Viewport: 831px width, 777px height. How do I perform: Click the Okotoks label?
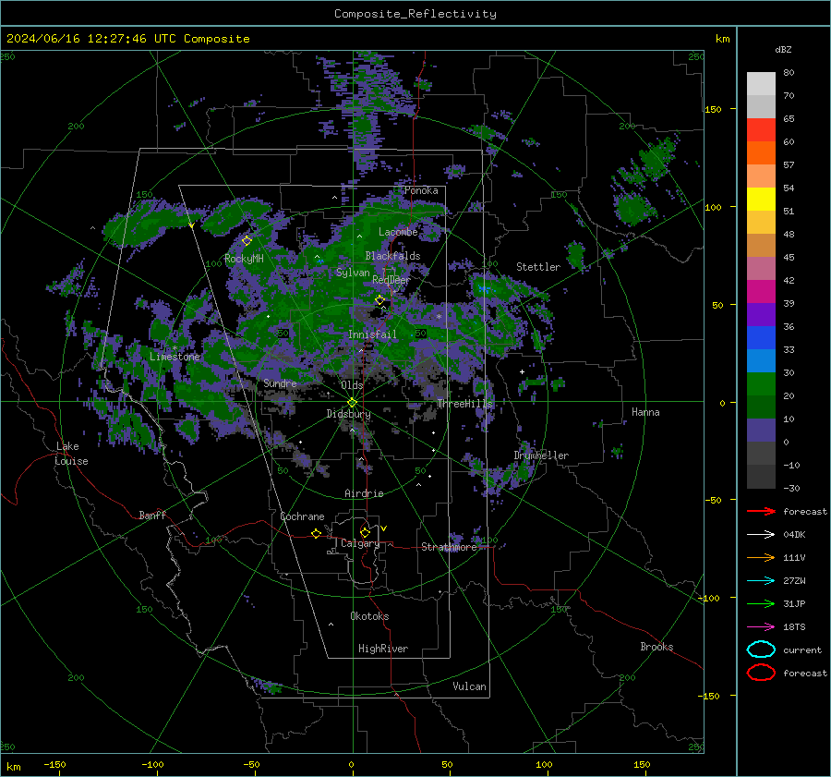tap(369, 616)
